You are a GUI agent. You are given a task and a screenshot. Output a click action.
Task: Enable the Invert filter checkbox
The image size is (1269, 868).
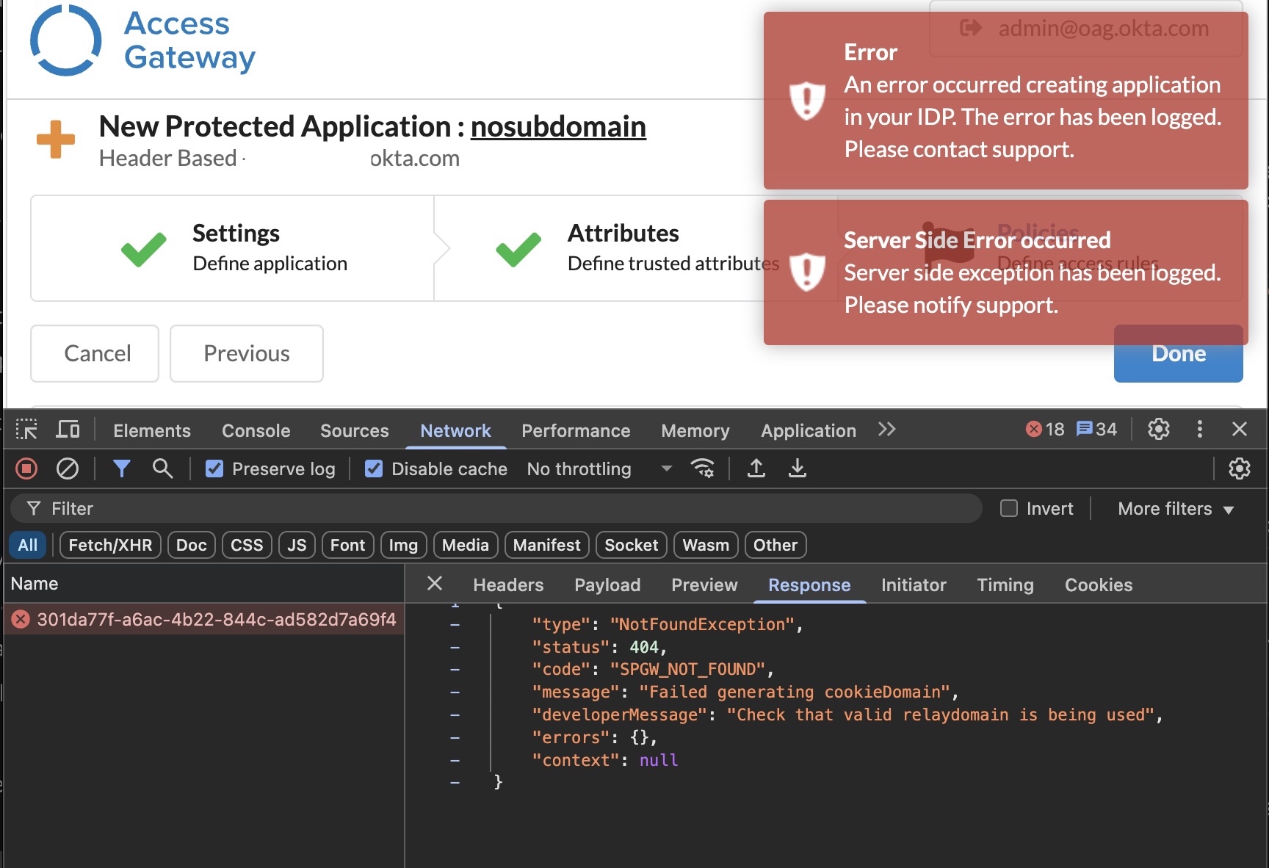(x=1009, y=508)
